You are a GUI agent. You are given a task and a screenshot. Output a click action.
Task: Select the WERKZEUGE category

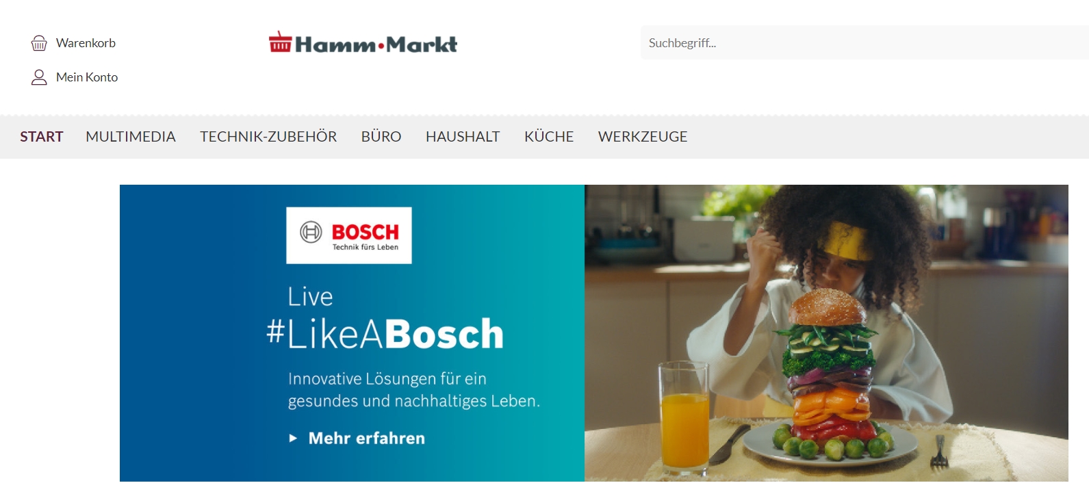coord(643,137)
